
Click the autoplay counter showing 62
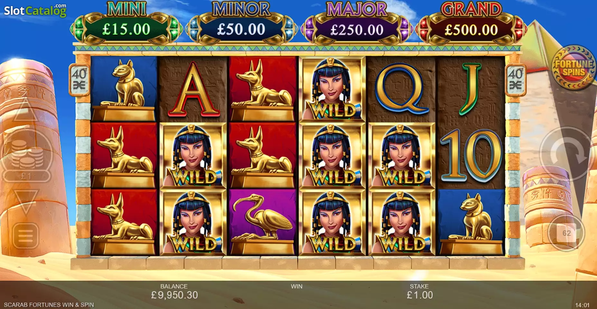coord(566,233)
